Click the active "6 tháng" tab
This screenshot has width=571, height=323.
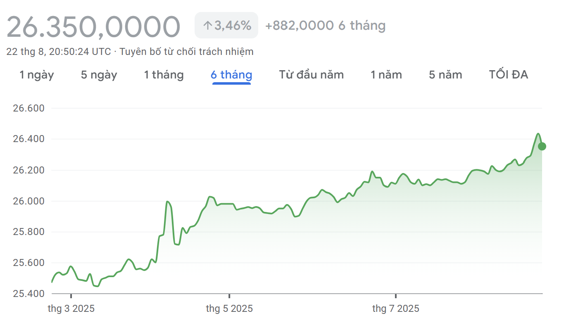pyautogui.click(x=231, y=75)
